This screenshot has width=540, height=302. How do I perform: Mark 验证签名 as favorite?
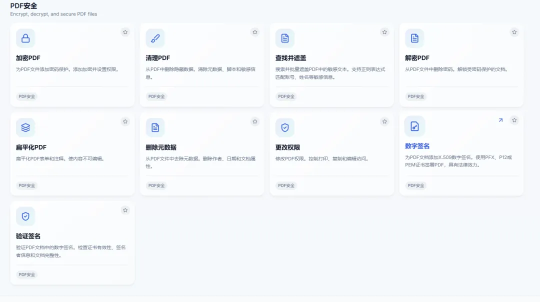125,210
